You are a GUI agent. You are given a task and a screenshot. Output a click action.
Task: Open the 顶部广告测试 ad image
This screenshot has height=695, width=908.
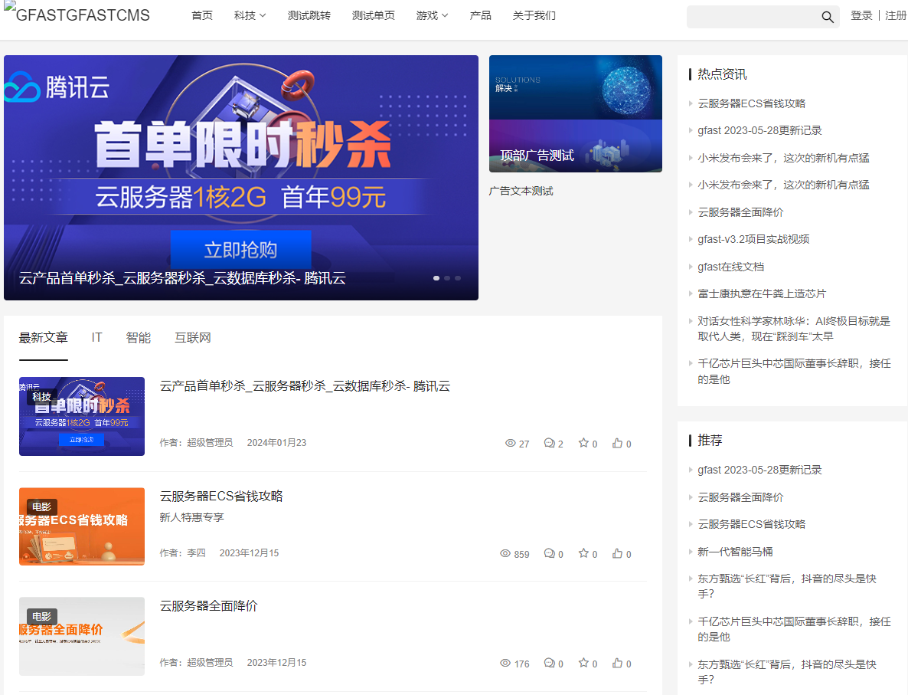[575, 113]
